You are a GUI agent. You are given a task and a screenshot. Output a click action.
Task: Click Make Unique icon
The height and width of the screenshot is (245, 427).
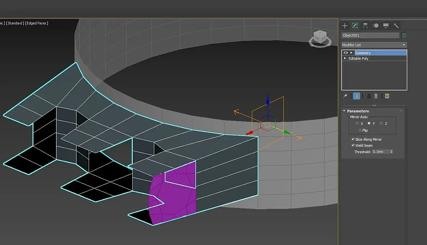pyautogui.click(x=368, y=96)
